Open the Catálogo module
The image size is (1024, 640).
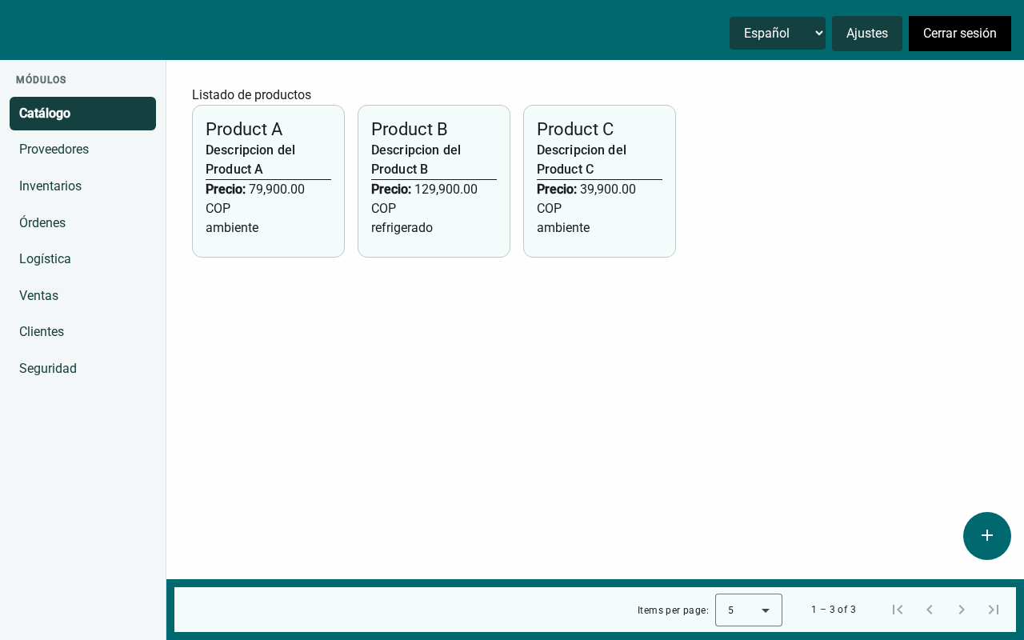pos(82,114)
